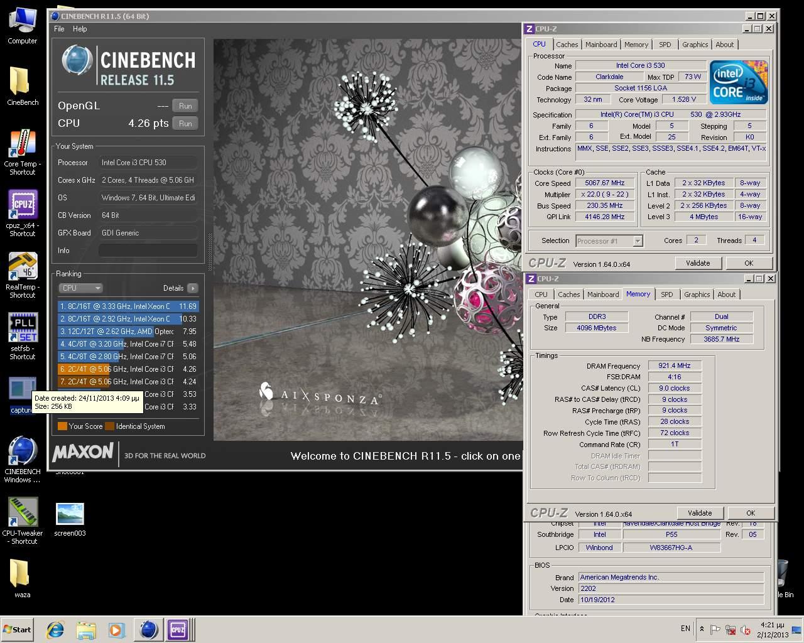Expand ranking Details arrow
Viewport: 804px width, 643px height.
[x=192, y=288]
